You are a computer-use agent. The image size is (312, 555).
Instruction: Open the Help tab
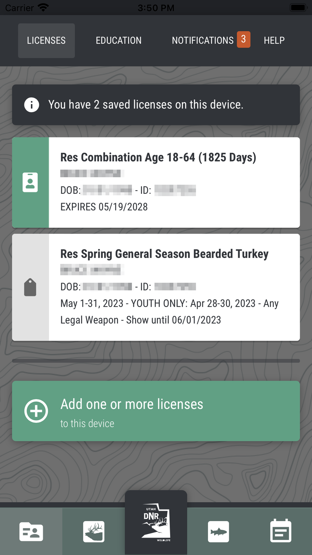pos(274,40)
